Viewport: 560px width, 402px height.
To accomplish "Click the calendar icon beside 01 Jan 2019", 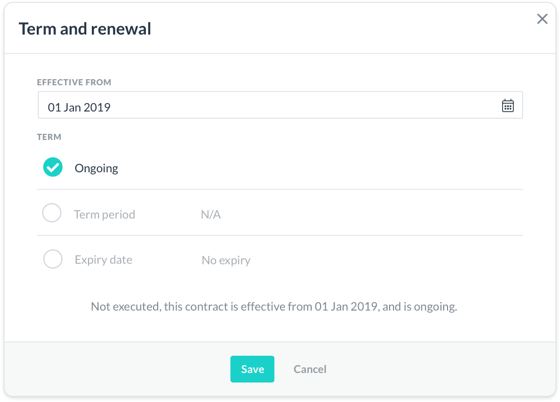I will coord(508,105).
